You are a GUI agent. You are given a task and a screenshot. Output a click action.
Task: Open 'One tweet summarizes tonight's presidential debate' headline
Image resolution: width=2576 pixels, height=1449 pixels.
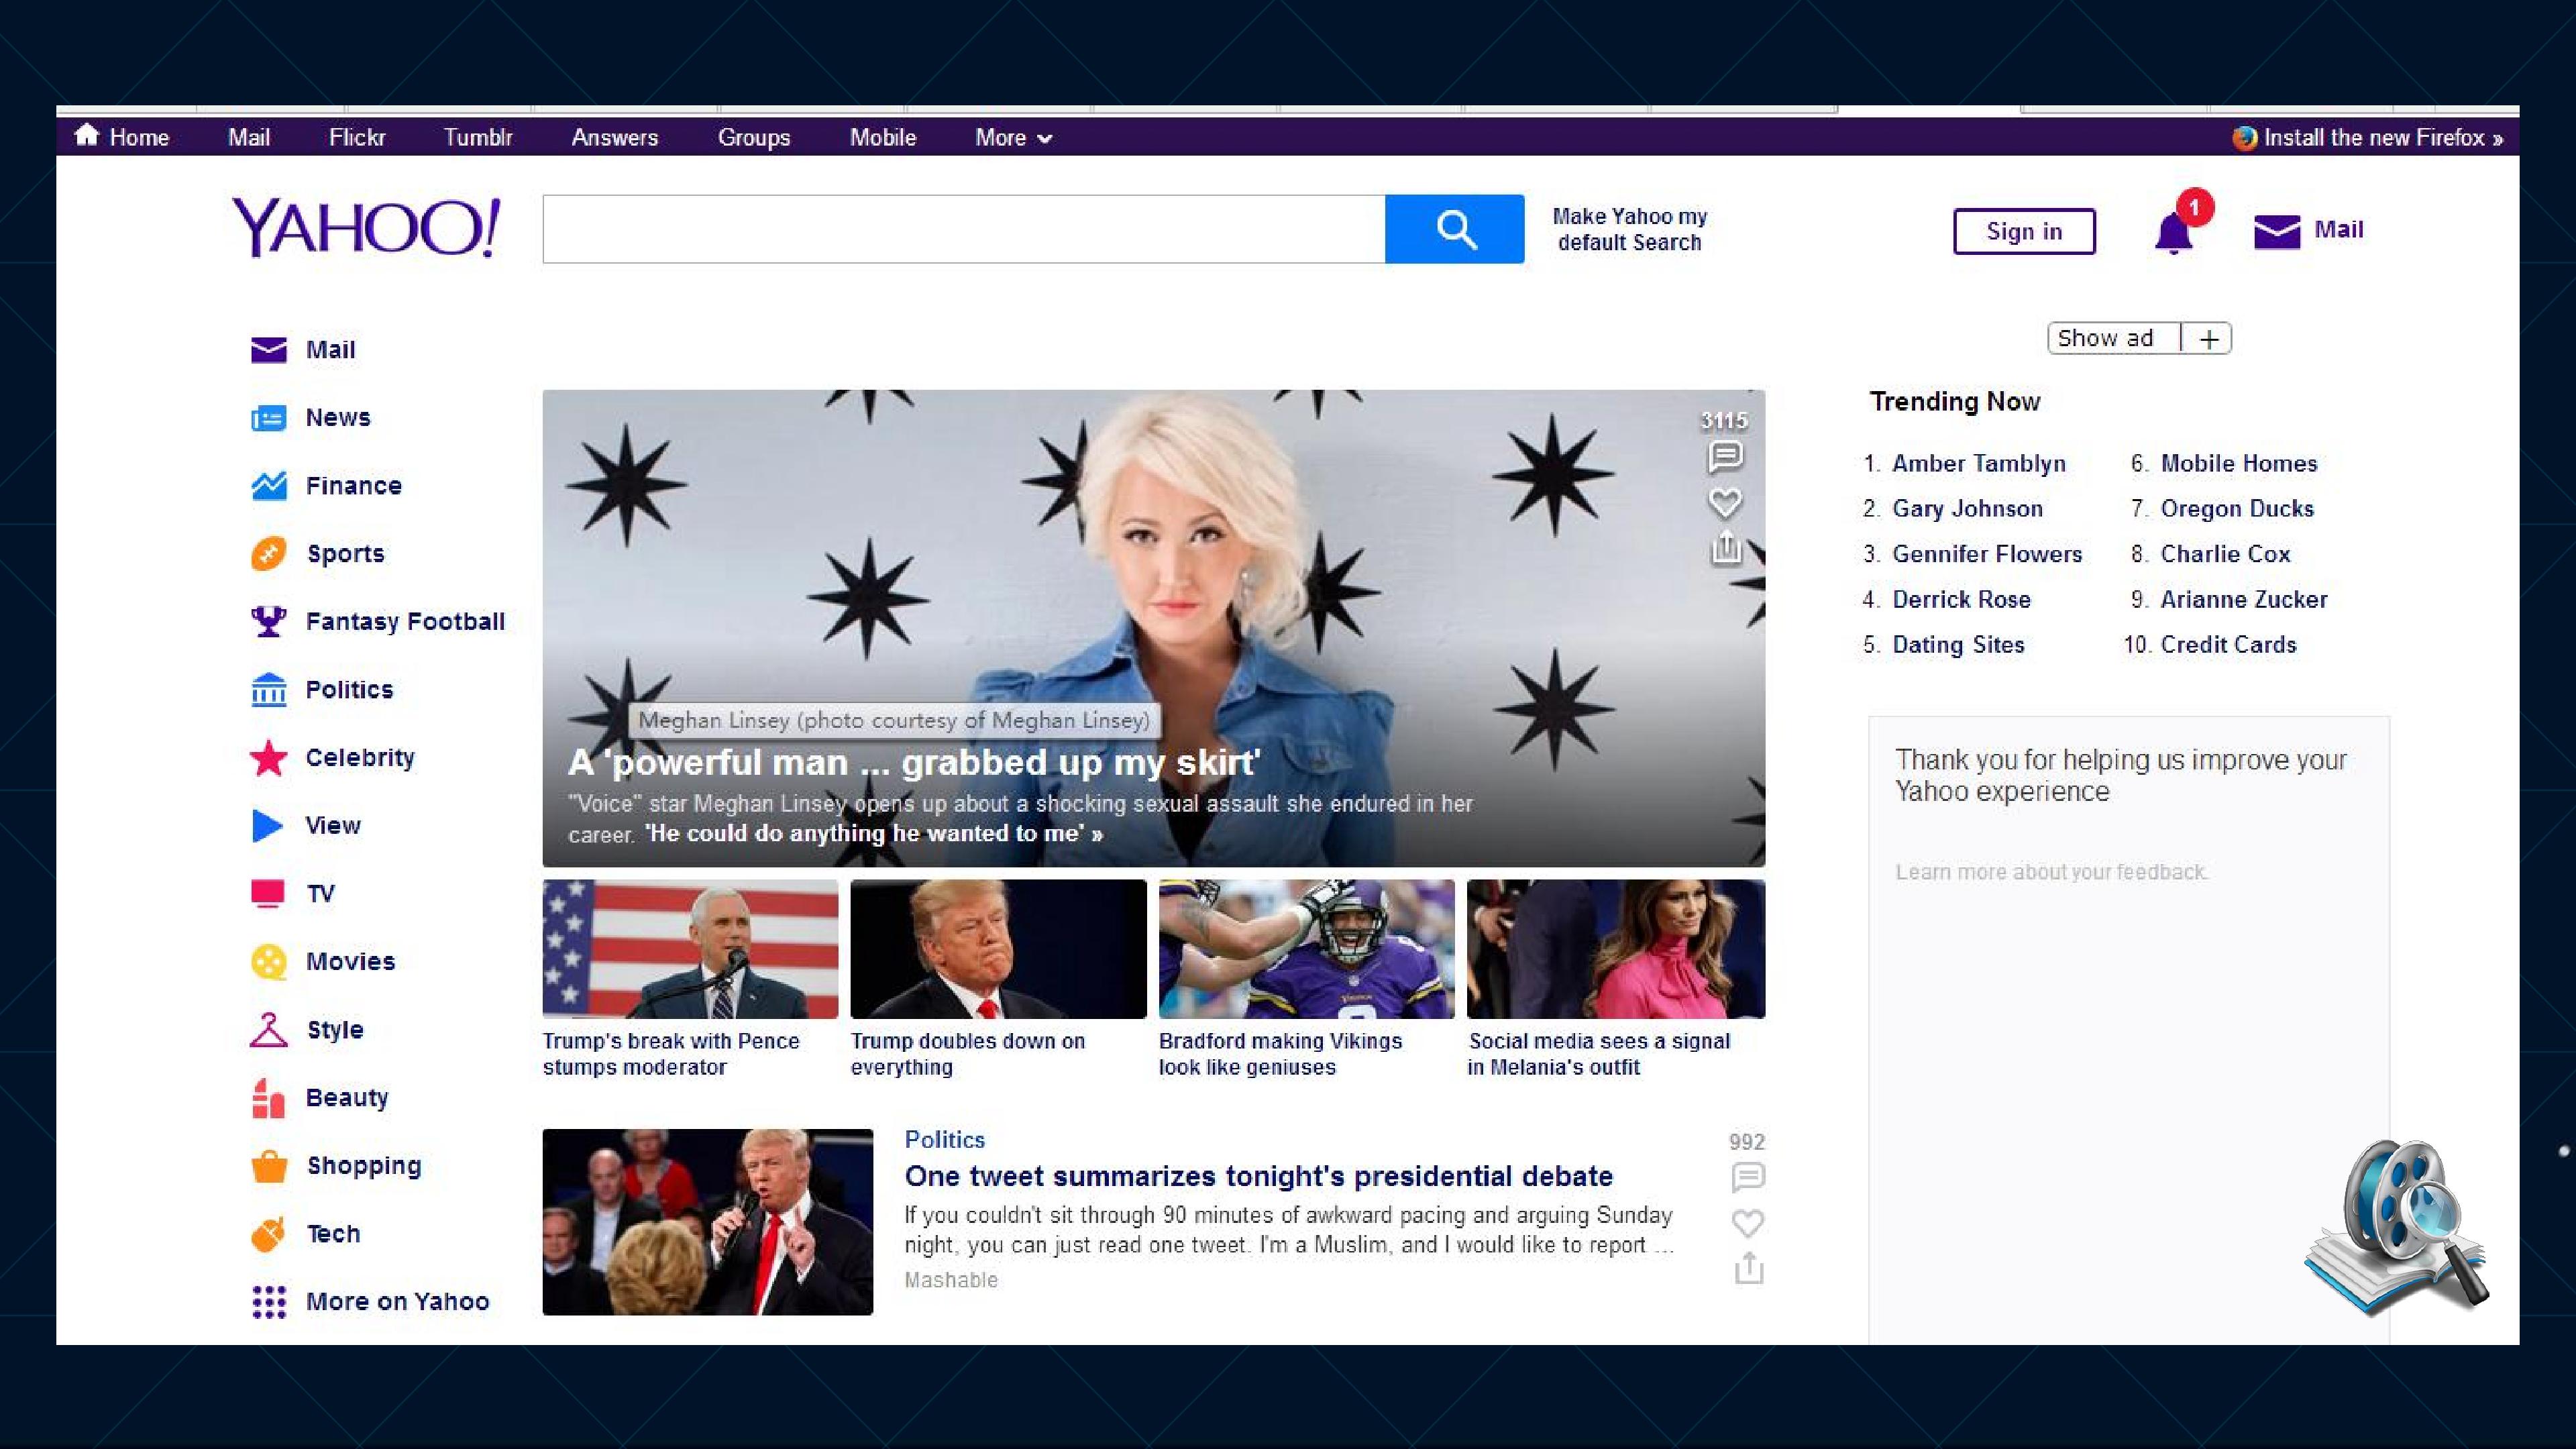1258,1176
